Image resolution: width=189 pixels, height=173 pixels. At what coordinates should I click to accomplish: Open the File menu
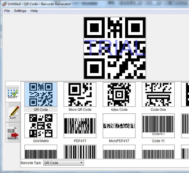click(x=7, y=11)
